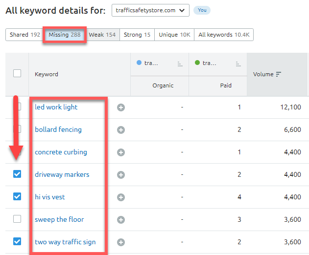The width and height of the screenshot is (309, 255).
Task: Open the trafficsafetystore.com domain dropdown
Action: tap(150, 10)
